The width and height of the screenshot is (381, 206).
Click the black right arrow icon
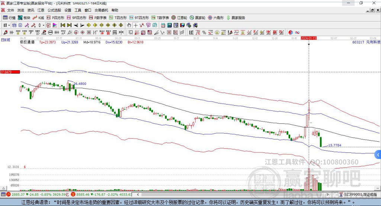(82, 25)
